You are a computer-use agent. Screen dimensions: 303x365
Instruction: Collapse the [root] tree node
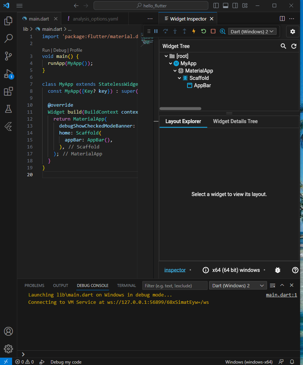click(x=166, y=56)
